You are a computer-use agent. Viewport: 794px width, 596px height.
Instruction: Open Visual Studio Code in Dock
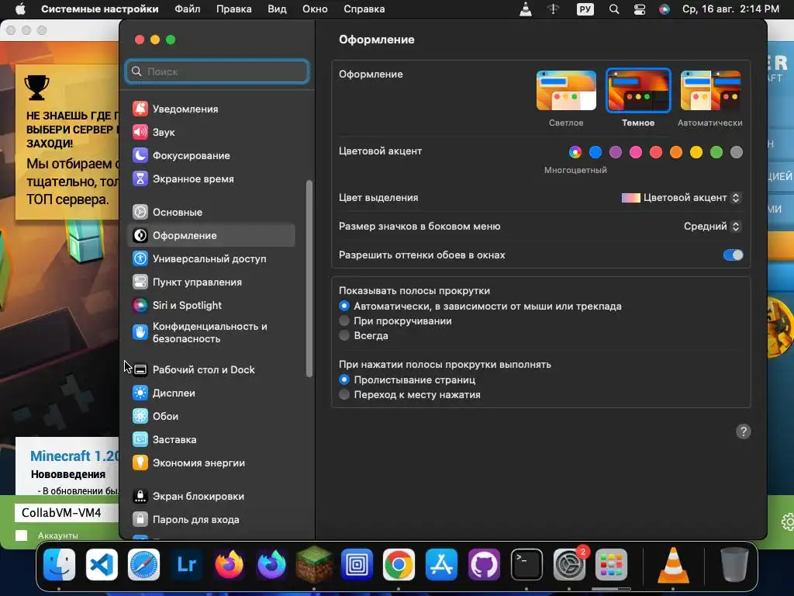coord(102,564)
